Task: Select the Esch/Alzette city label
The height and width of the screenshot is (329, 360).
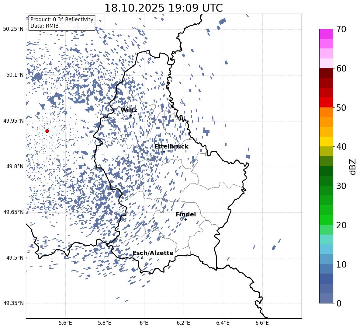Action: pyautogui.click(x=153, y=253)
